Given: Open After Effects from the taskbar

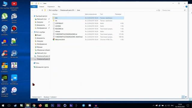Looking at the screenshot, I should (x=59, y=105).
